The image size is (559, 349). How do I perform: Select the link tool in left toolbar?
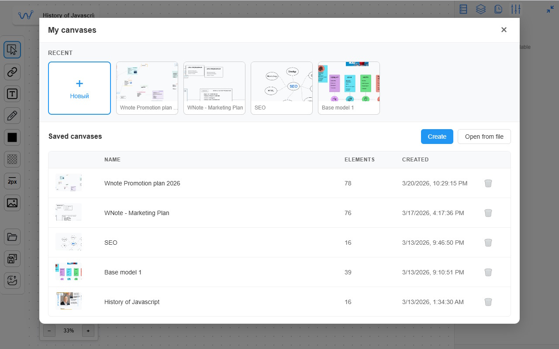tap(12, 72)
